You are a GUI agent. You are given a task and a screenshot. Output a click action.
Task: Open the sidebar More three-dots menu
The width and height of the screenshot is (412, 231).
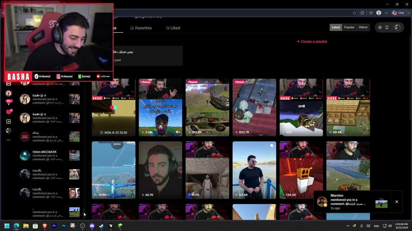point(9,140)
